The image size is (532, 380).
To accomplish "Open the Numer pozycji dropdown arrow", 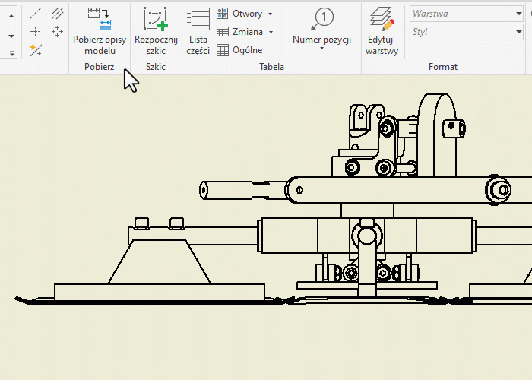I will pyautogui.click(x=321, y=49).
